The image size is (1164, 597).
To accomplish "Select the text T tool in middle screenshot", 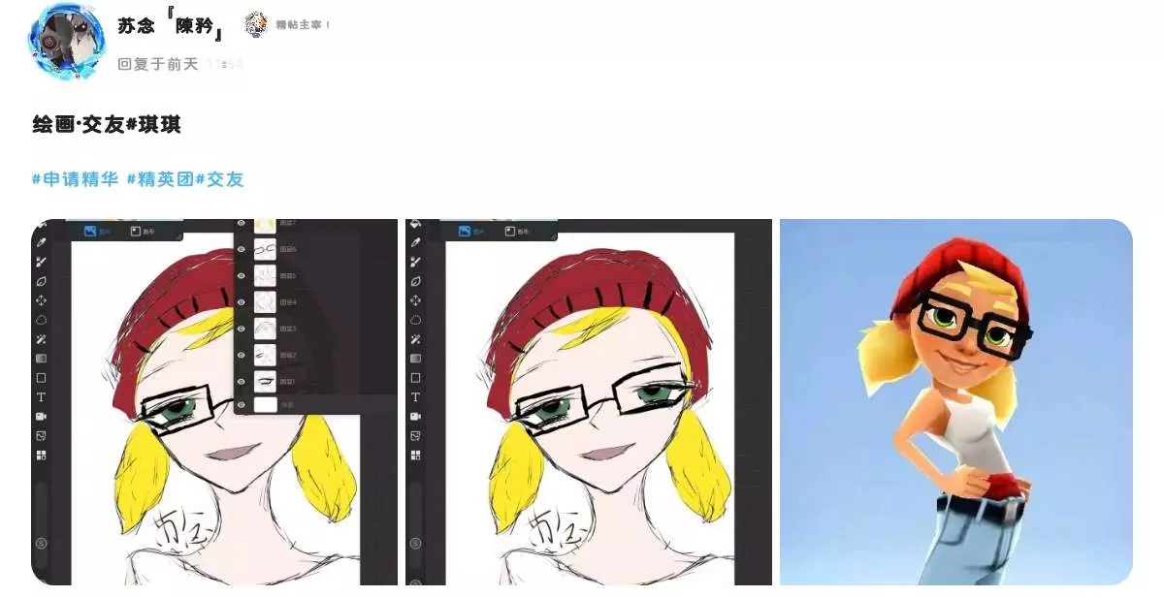I will (416, 397).
